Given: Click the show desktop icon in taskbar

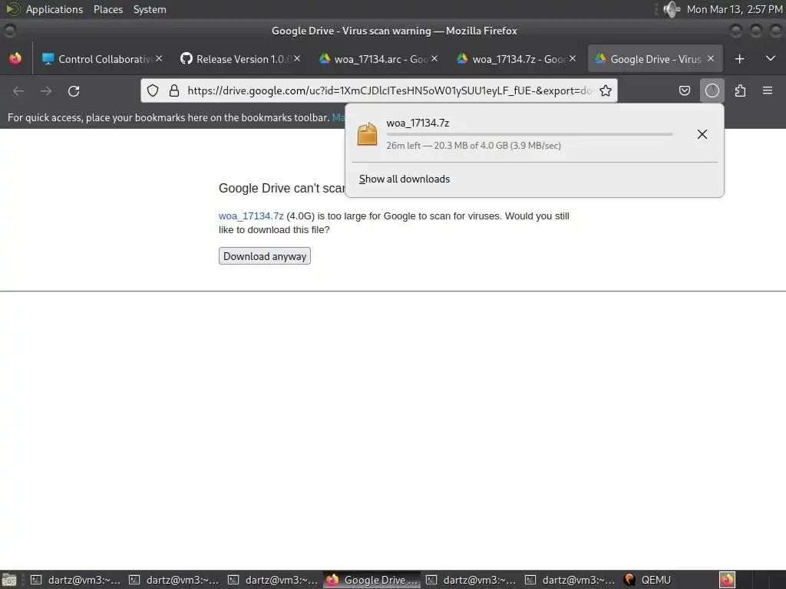Looking at the screenshot, I should pyautogui.click(x=9, y=580).
